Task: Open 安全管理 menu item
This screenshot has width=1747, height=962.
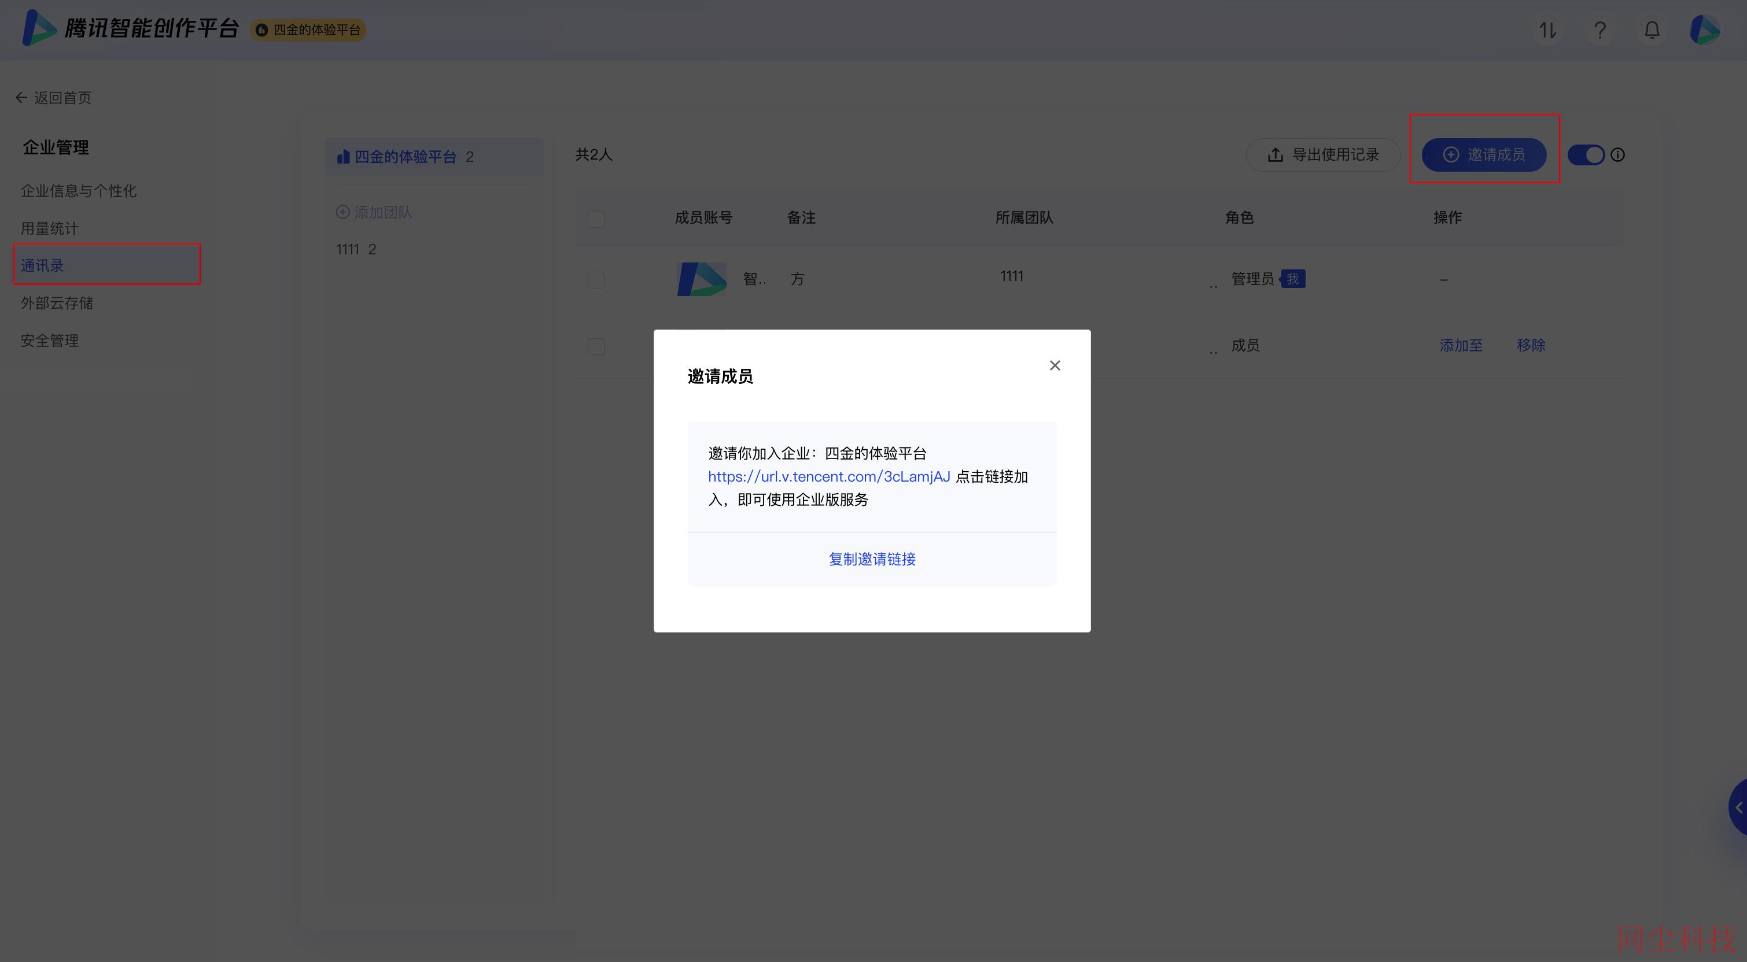Action: [x=50, y=340]
